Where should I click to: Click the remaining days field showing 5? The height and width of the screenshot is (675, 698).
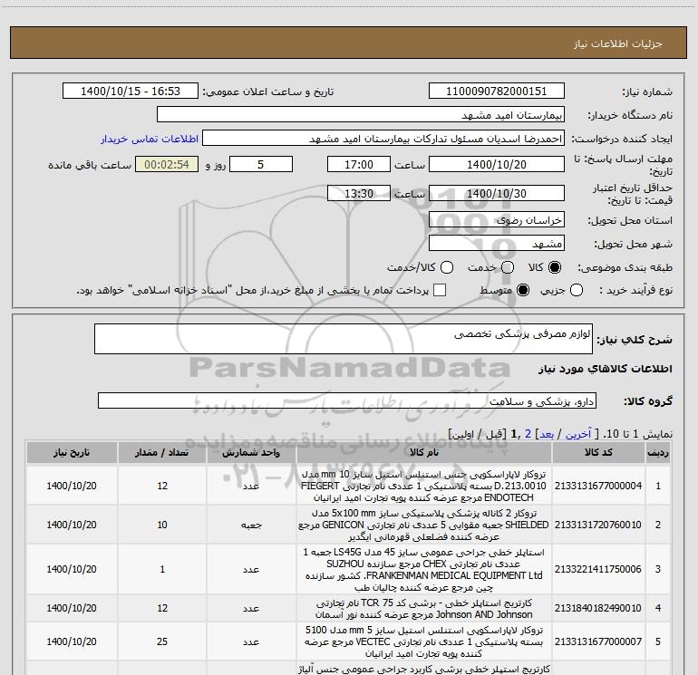point(261,164)
